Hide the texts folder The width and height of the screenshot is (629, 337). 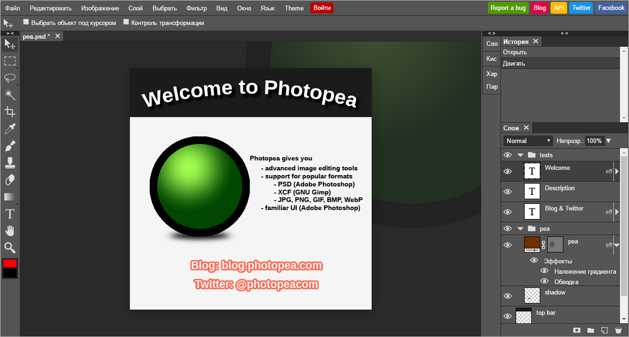point(507,155)
